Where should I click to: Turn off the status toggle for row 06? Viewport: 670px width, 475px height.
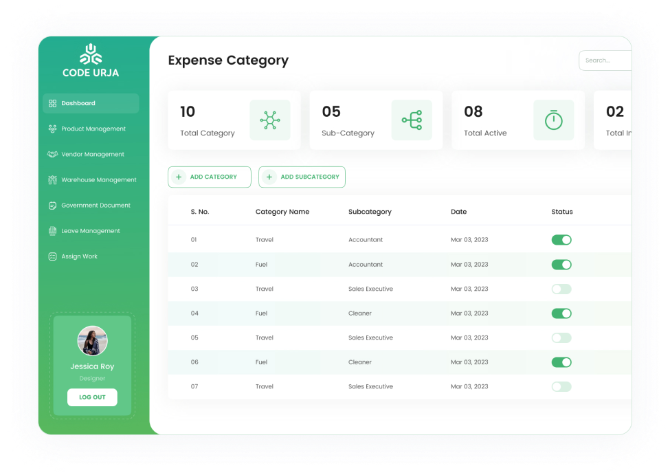[561, 362]
